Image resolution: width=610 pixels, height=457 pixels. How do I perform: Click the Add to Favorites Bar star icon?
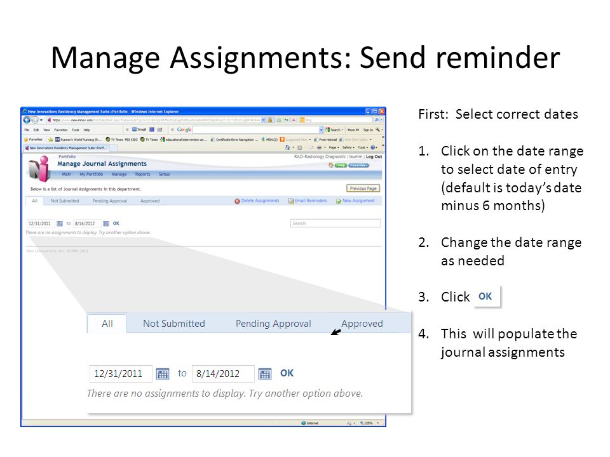(x=51, y=140)
